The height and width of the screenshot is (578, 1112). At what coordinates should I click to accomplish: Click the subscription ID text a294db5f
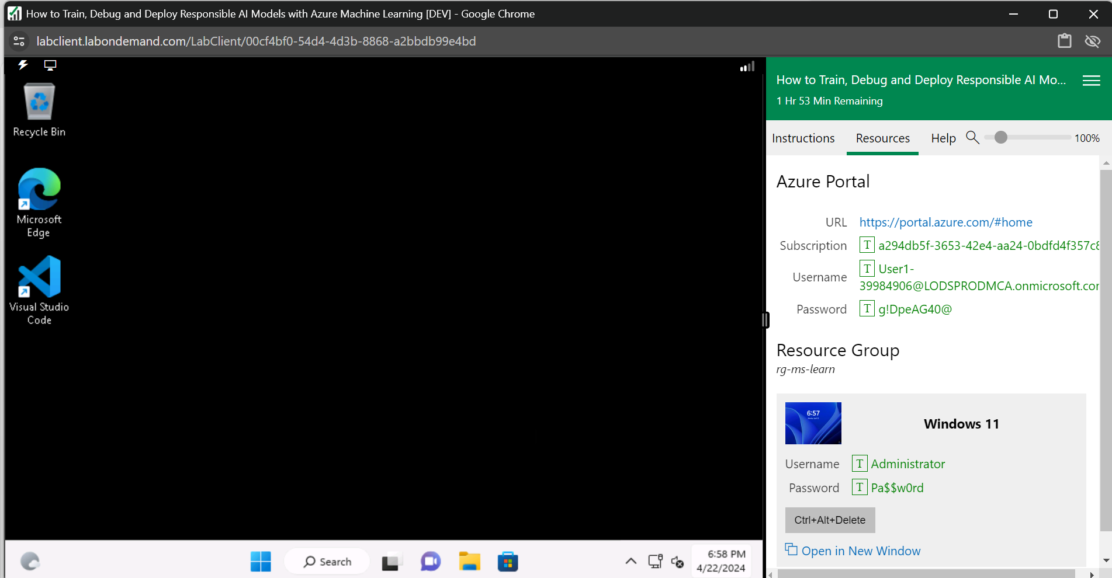[989, 246]
